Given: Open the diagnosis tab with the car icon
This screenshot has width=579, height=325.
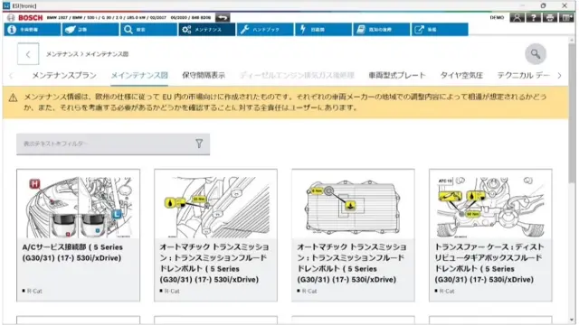Looking at the screenshot, I should point(90,30).
